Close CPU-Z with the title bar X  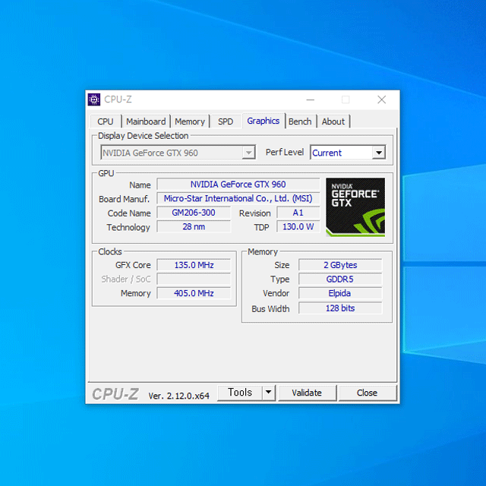382,99
